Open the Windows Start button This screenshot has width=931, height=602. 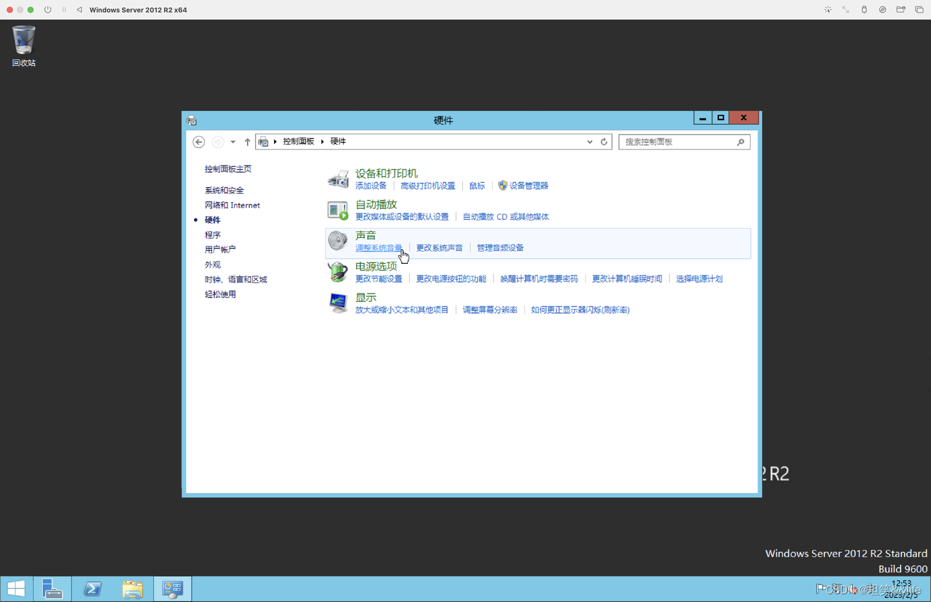(16, 588)
